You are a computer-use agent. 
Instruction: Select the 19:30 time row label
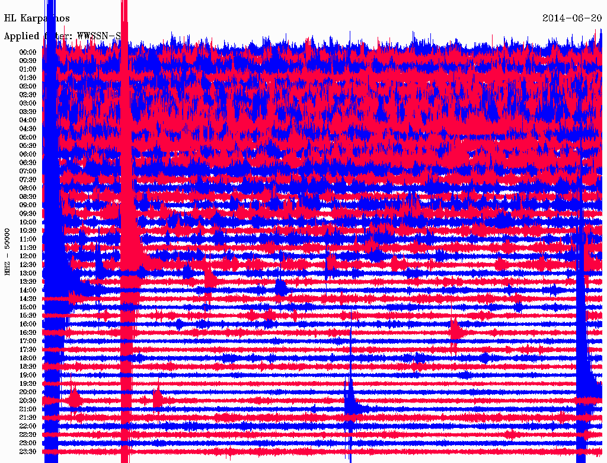(28, 384)
